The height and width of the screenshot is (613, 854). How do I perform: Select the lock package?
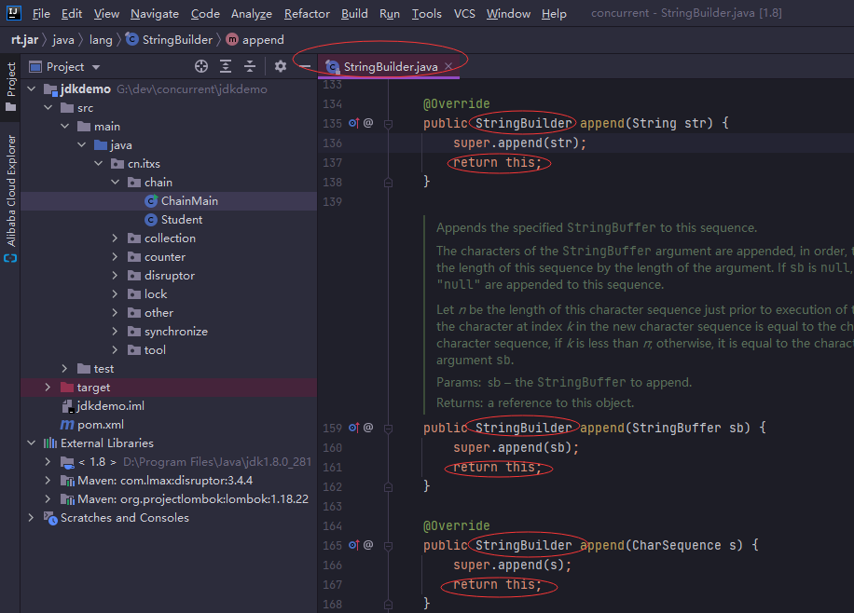pyautogui.click(x=155, y=294)
